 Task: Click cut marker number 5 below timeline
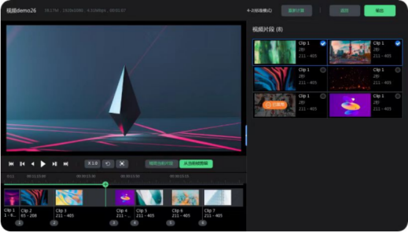170,223
